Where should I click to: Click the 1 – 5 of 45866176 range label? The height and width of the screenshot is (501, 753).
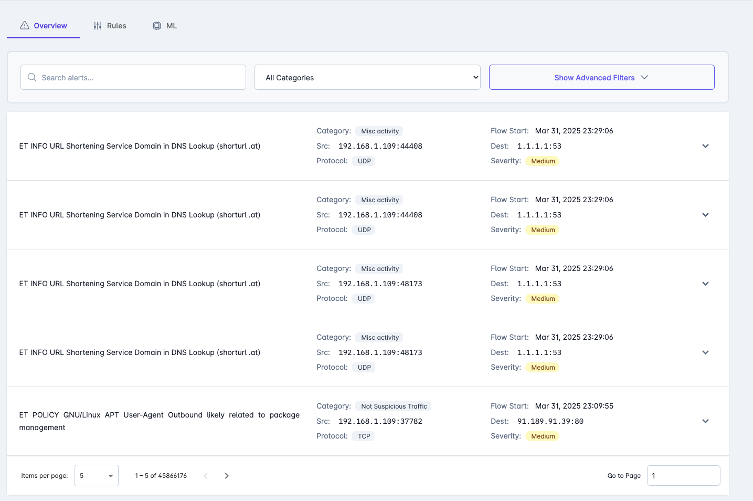[x=161, y=476]
